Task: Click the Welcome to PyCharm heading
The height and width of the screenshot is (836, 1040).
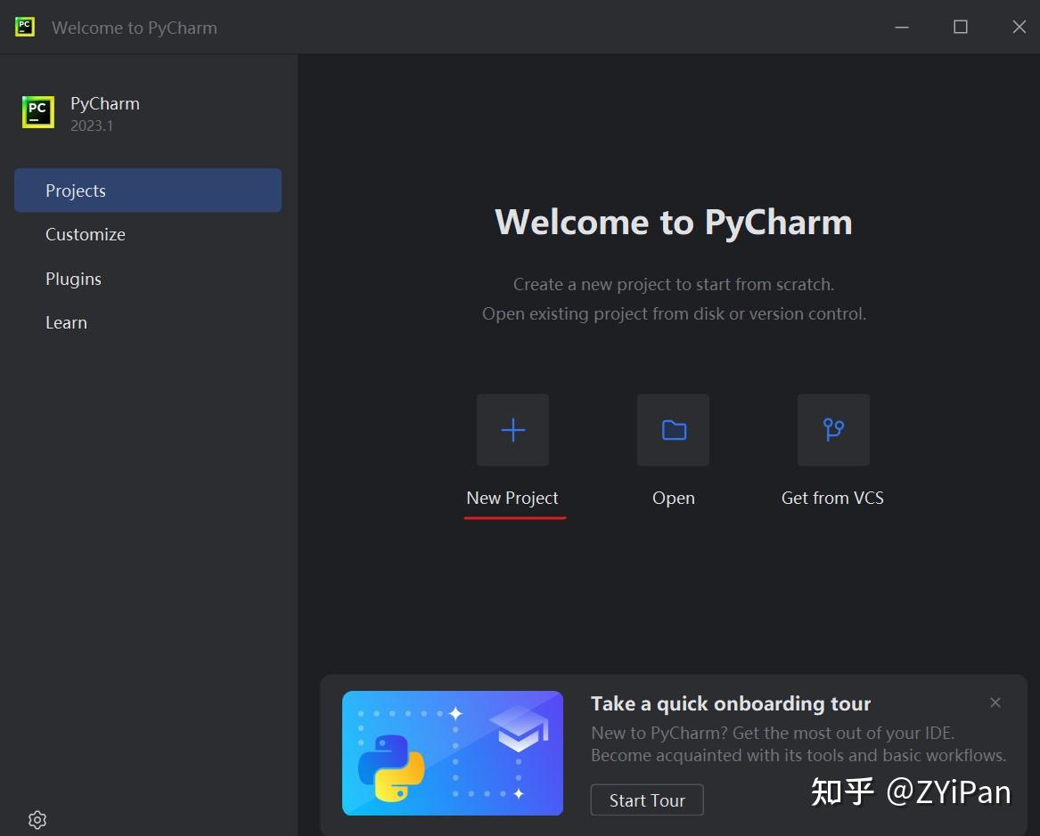Action: tap(674, 222)
